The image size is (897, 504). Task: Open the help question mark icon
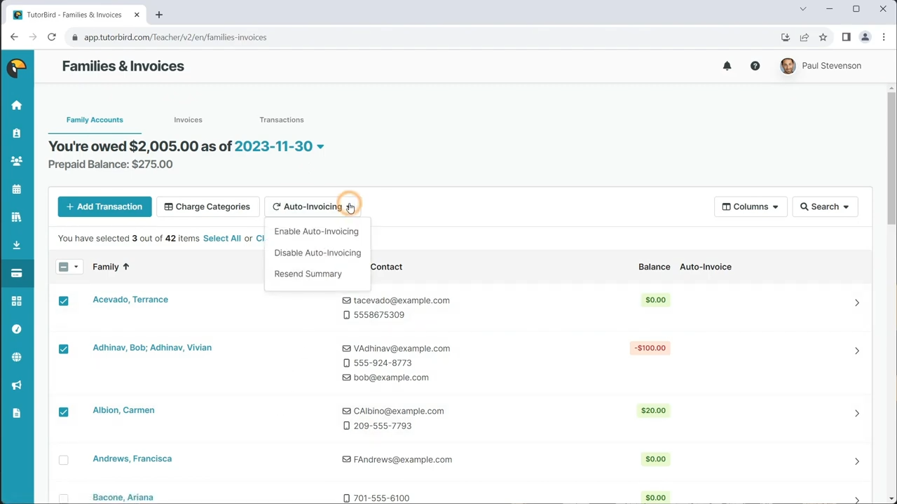click(755, 65)
